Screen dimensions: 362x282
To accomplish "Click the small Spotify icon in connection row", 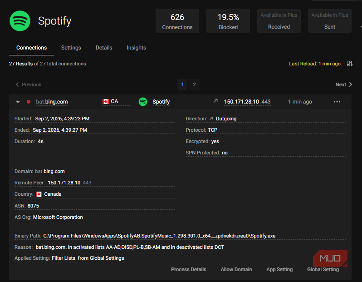I will point(143,102).
